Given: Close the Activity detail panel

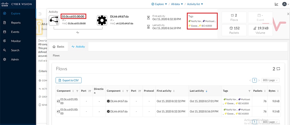Looking at the screenshot, I should tap(288, 14).
